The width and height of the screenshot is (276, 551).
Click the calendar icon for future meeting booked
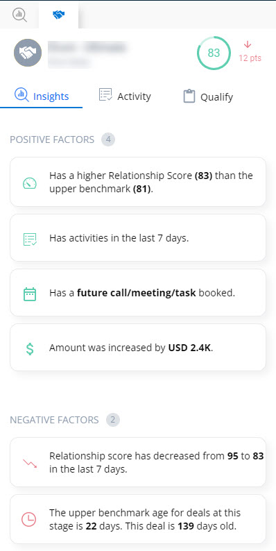pos(30,294)
